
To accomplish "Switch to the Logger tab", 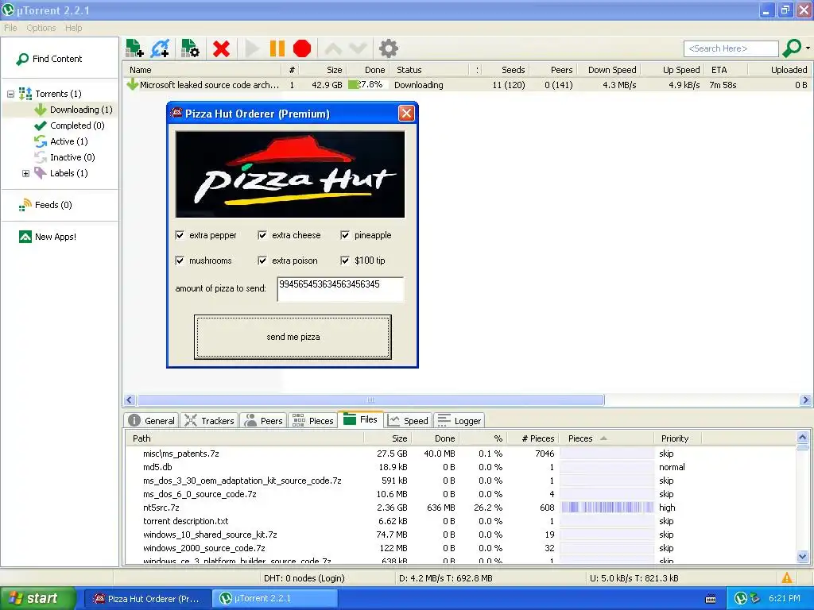I will click(459, 421).
